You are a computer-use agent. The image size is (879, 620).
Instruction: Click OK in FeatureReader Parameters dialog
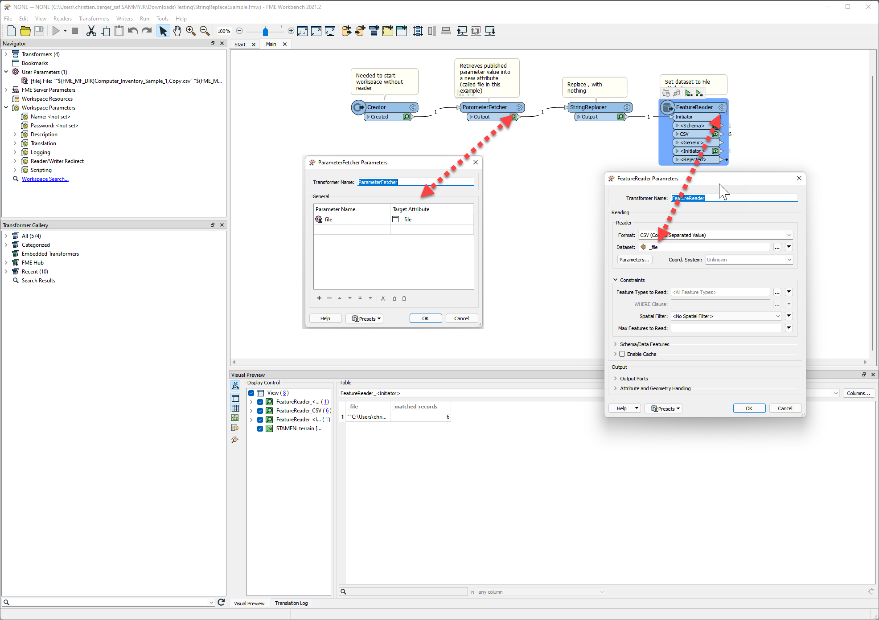749,408
